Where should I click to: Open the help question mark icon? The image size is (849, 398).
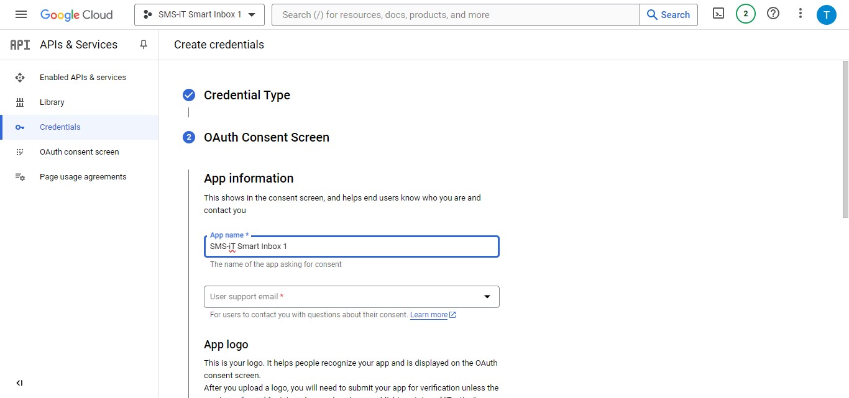pyautogui.click(x=773, y=14)
